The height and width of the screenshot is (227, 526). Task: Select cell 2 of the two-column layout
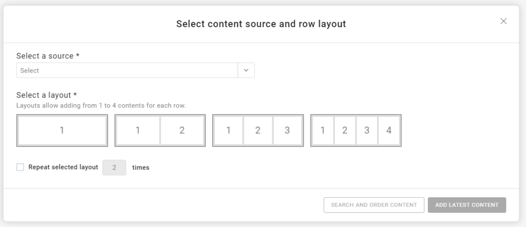tap(182, 130)
